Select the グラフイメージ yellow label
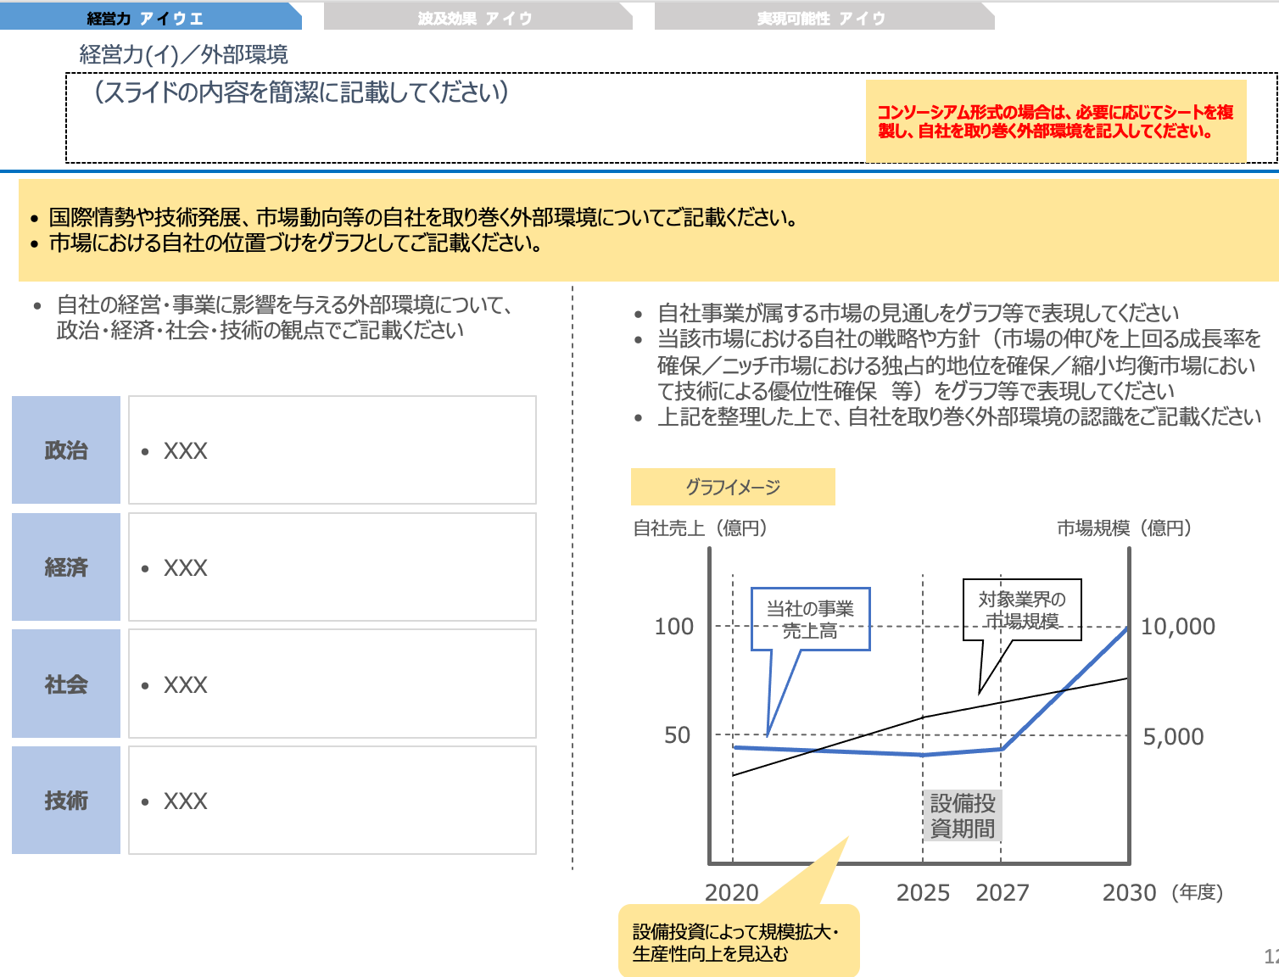 733,487
